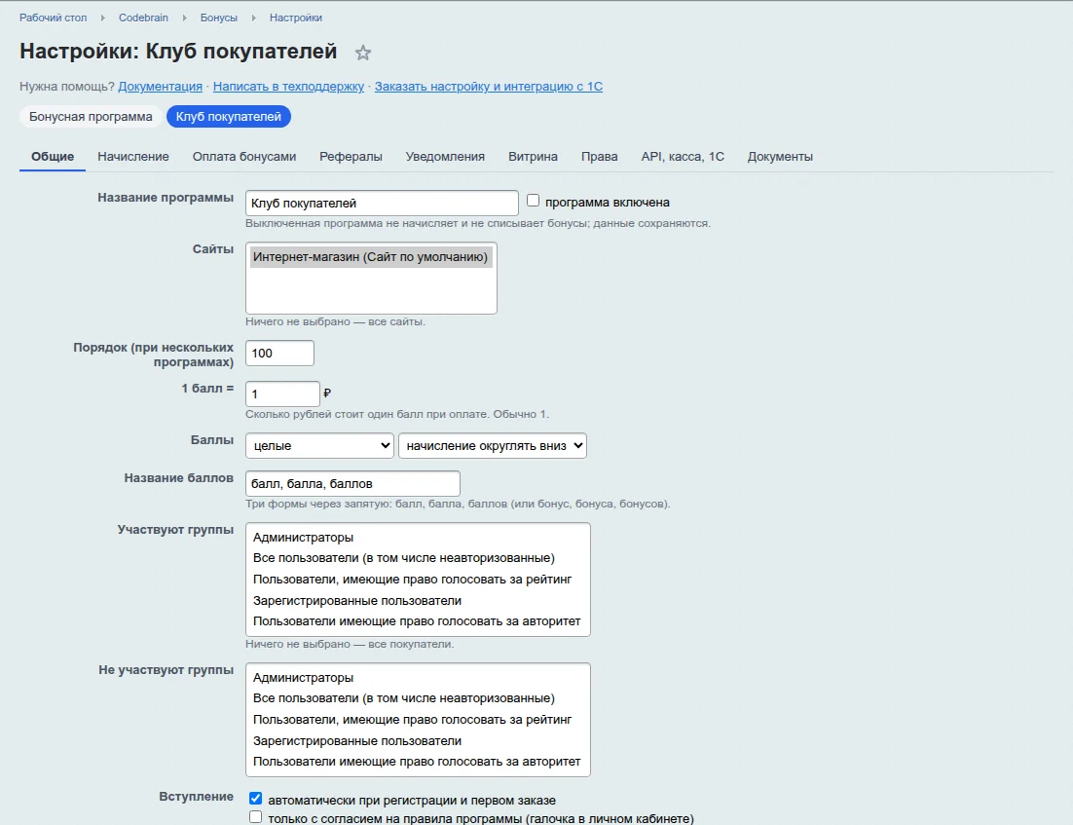Screen dimensions: 1073x825
Task: Open the Оплата бонусами tab
Action: pos(244,157)
